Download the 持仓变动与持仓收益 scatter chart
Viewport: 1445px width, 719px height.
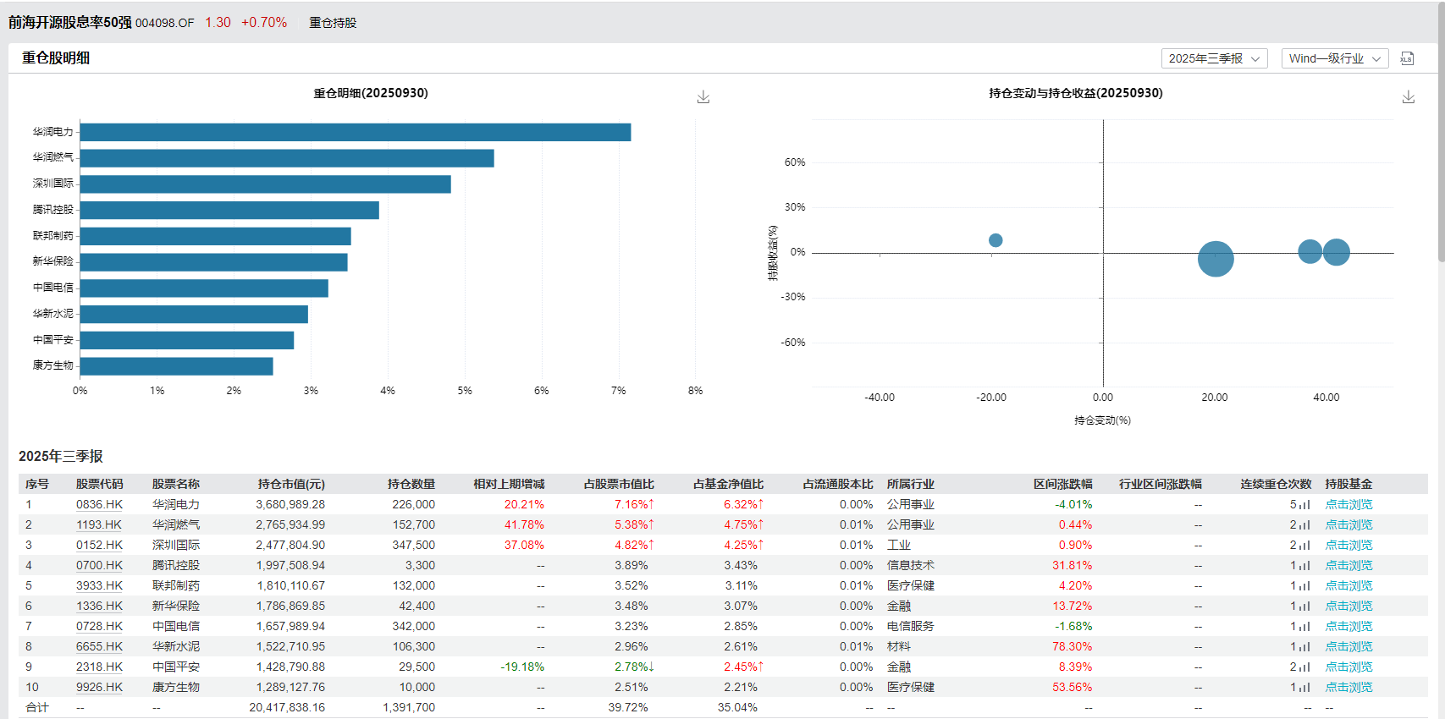click(x=1409, y=97)
